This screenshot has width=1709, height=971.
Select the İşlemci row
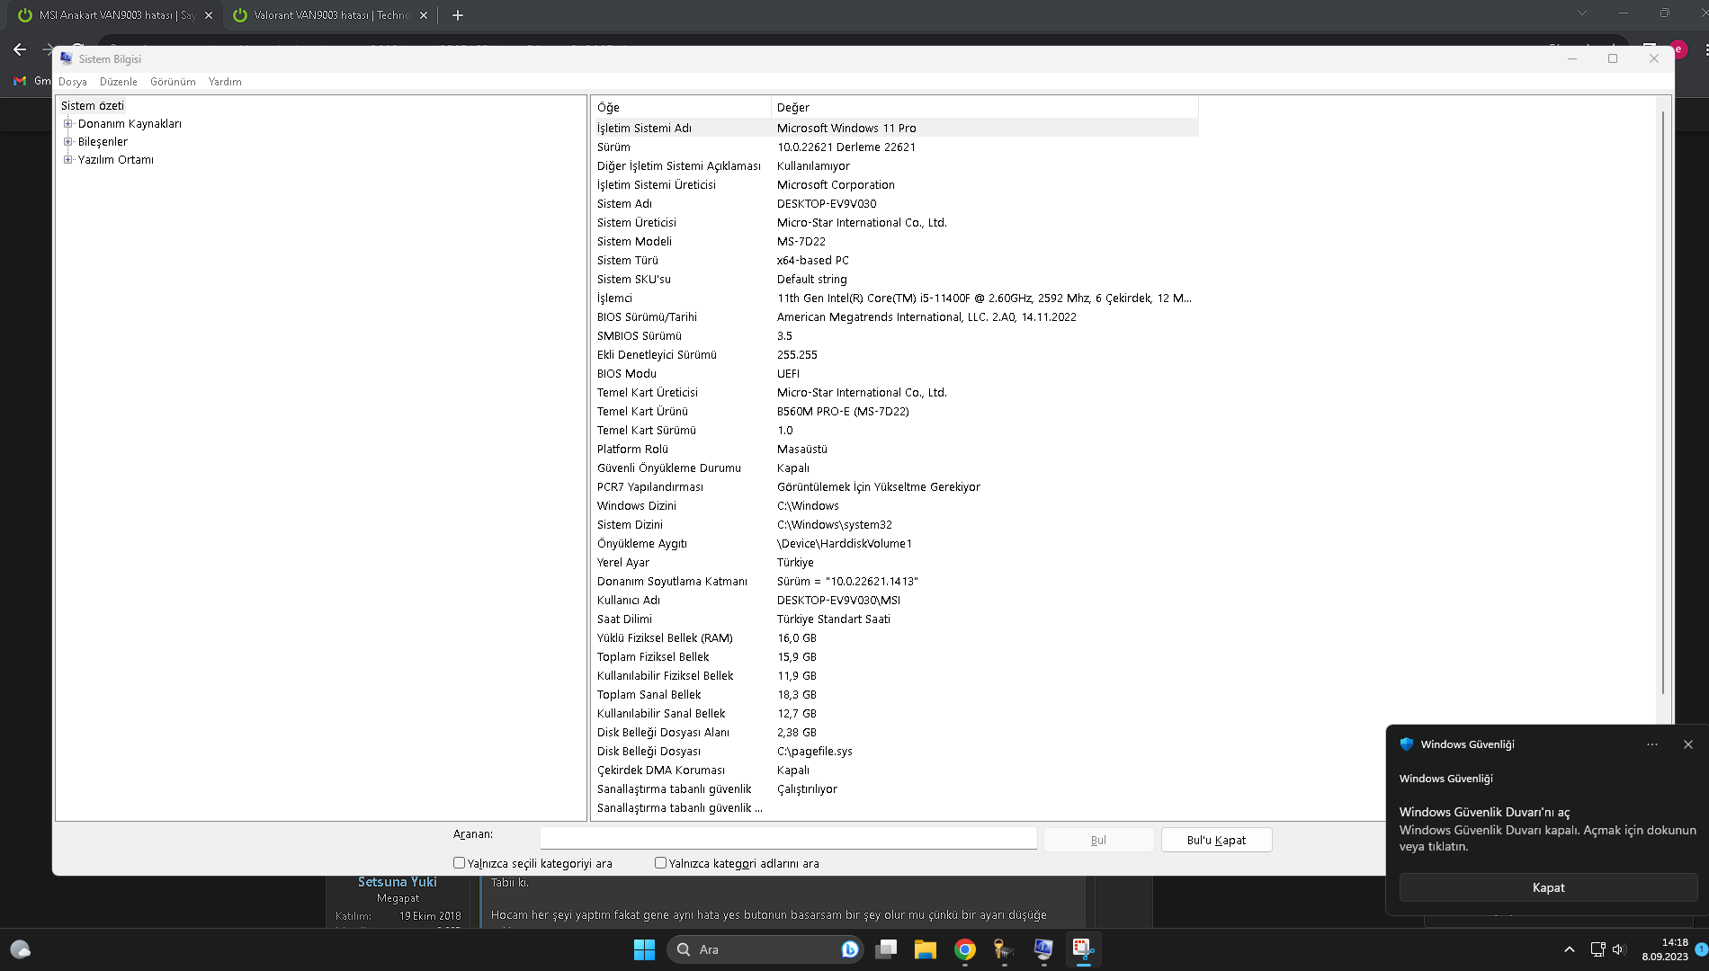pos(895,298)
